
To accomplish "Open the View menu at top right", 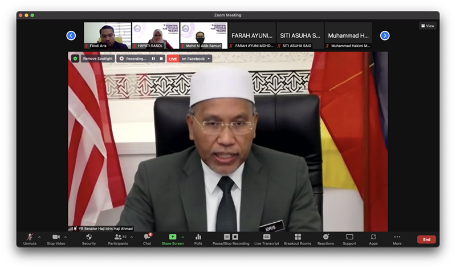I will (427, 26).
